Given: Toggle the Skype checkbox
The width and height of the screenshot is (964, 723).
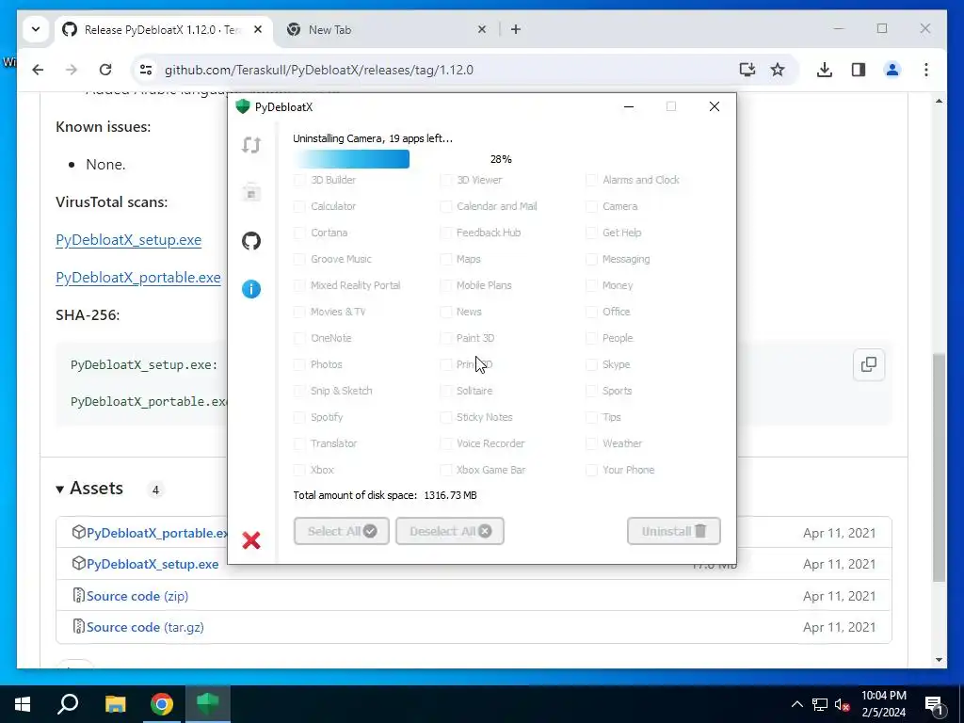Looking at the screenshot, I should pyautogui.click(x=591, y=364).
